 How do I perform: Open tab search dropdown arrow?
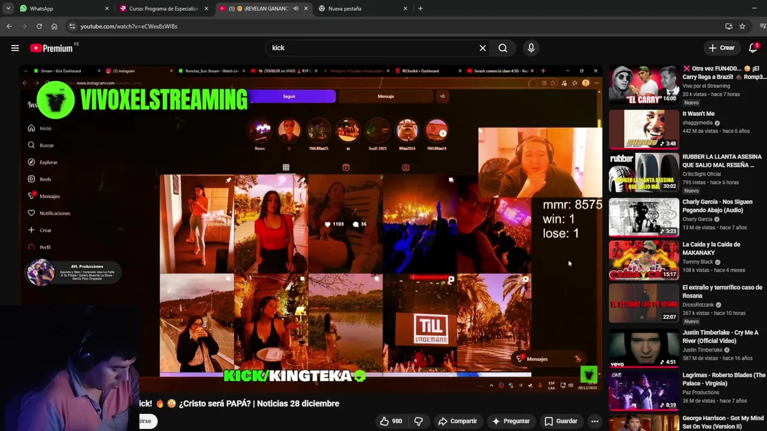tap(9, 8)
